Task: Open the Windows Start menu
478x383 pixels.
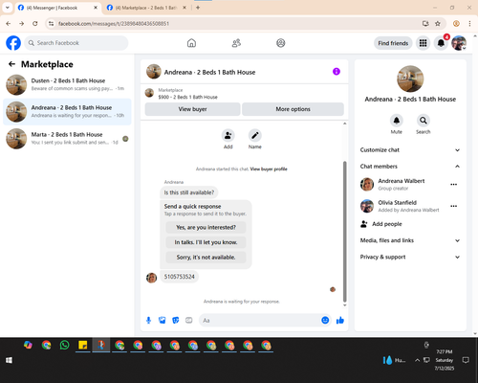Action: coord(9,360)
